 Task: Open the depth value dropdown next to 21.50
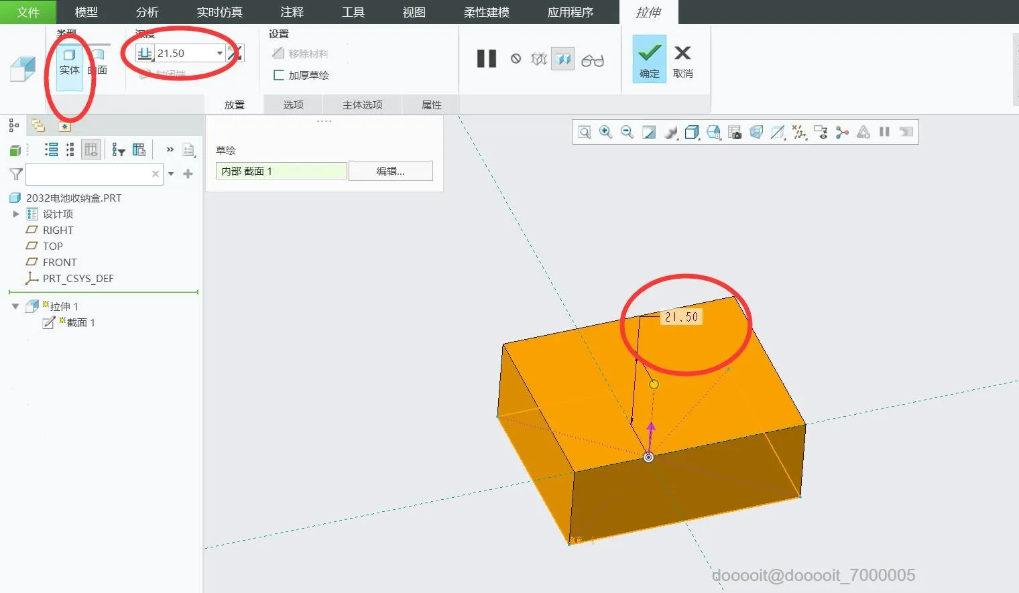(219, 53)
